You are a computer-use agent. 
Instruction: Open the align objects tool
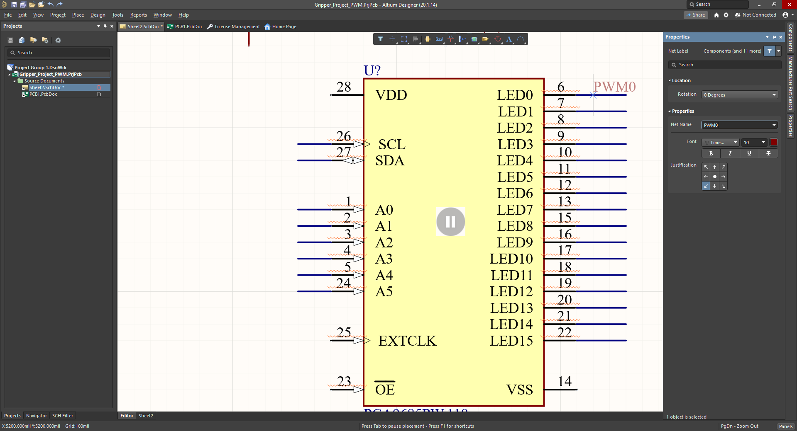click(x=416, y=39)
